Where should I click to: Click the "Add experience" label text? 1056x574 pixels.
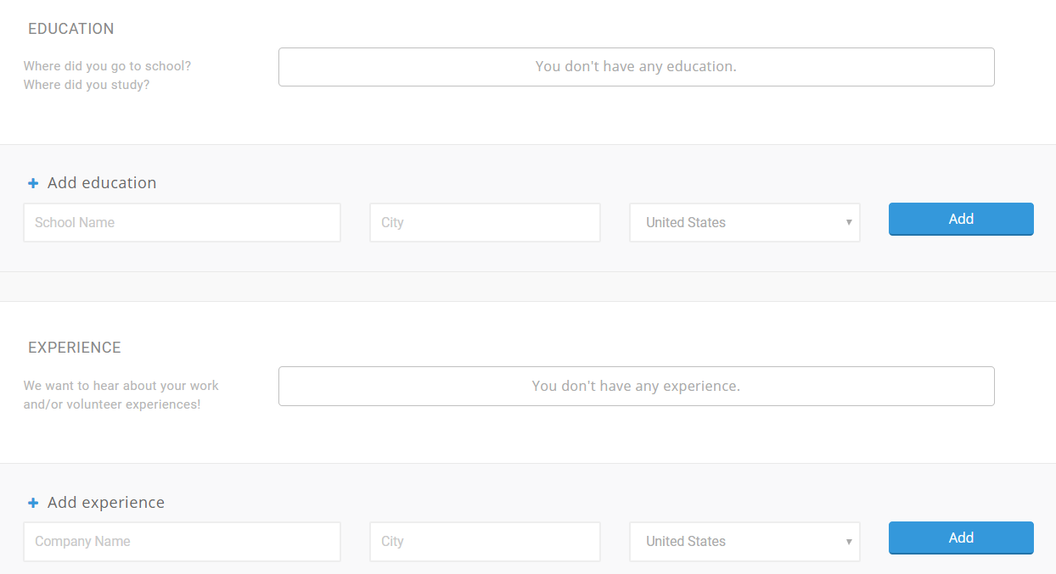click(106, 503)
